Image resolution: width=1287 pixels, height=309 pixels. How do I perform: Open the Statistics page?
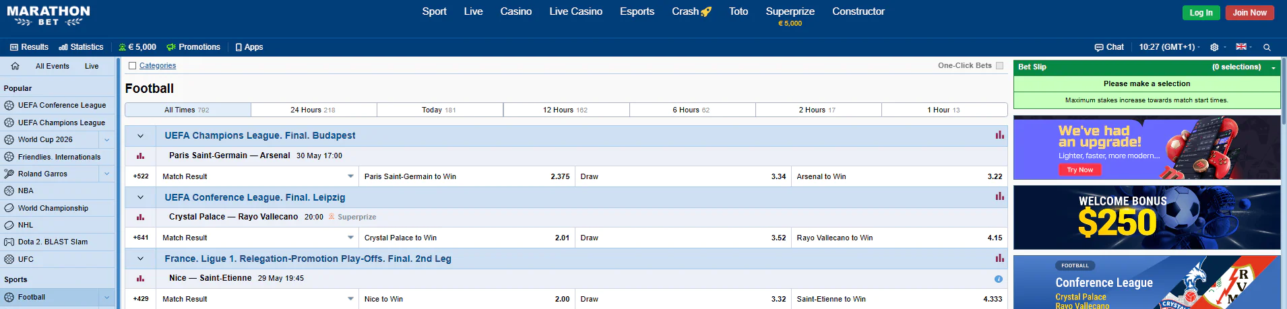(x=81, y=47)
